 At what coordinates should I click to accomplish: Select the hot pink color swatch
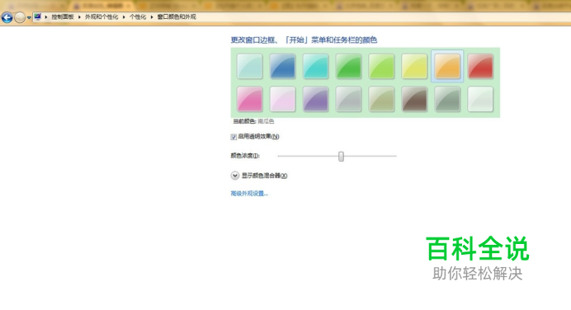250,99
